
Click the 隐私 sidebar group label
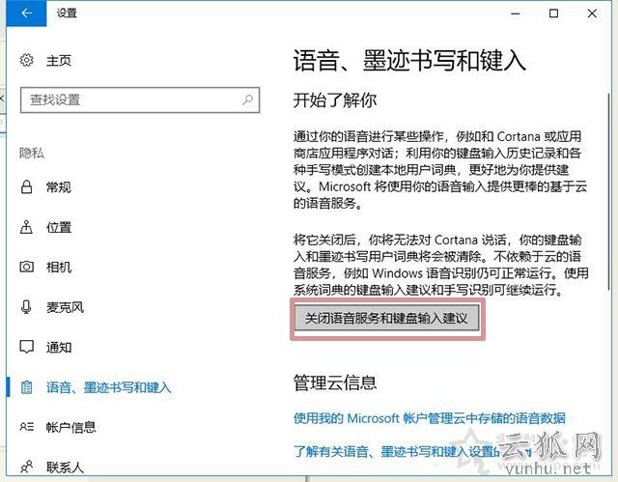(32, 153)
